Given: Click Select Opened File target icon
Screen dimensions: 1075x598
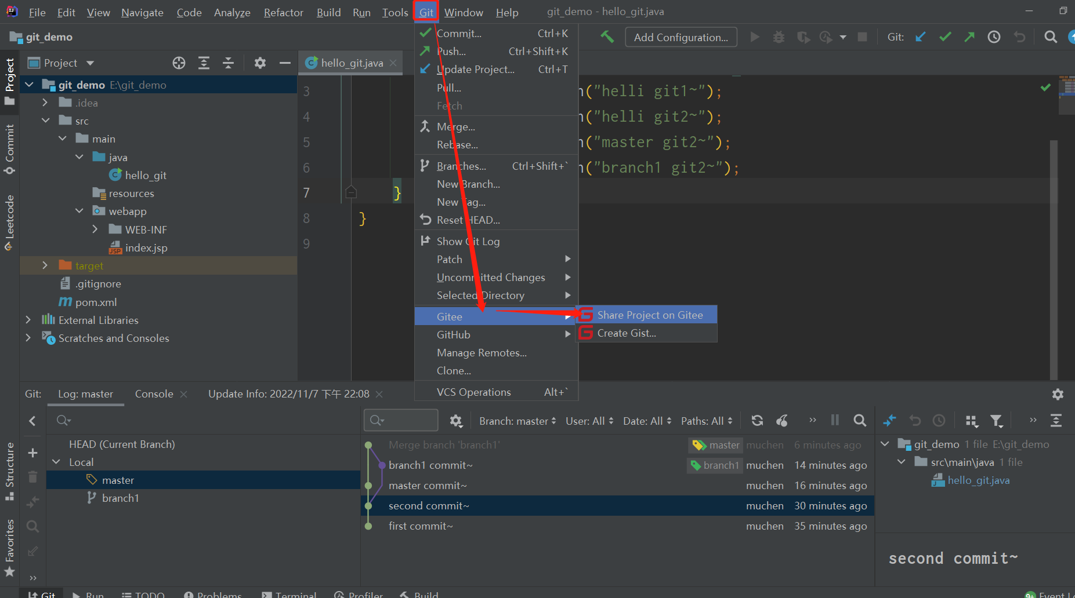Looking at the screenshot, I should [x=179, y=63].
